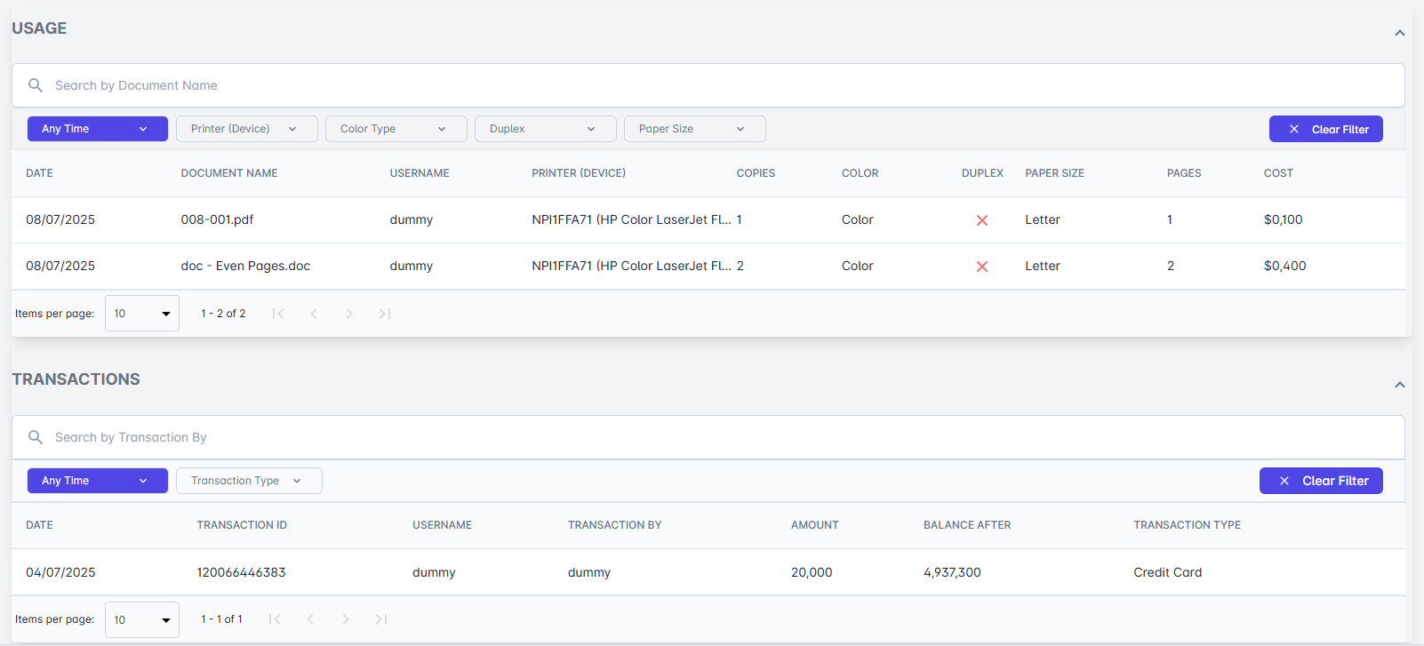Open the Transaction Type filter dropdown
The image size is (1424, 646).
[249, 481]
